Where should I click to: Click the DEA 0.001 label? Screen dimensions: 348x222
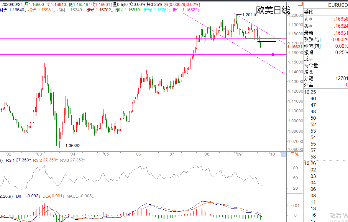coord(53,196)
